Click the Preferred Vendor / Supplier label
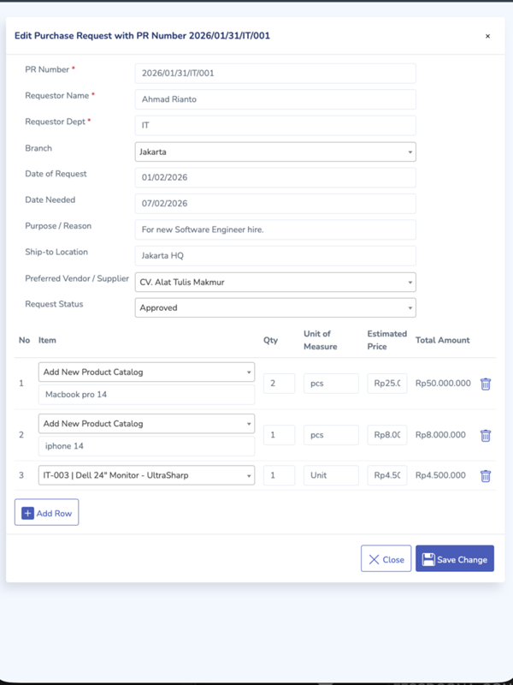Screen dimensions: 513x685 point(77,278)
